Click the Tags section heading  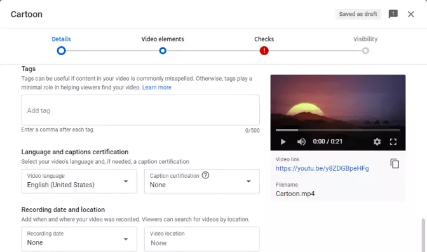coord(29,69)
